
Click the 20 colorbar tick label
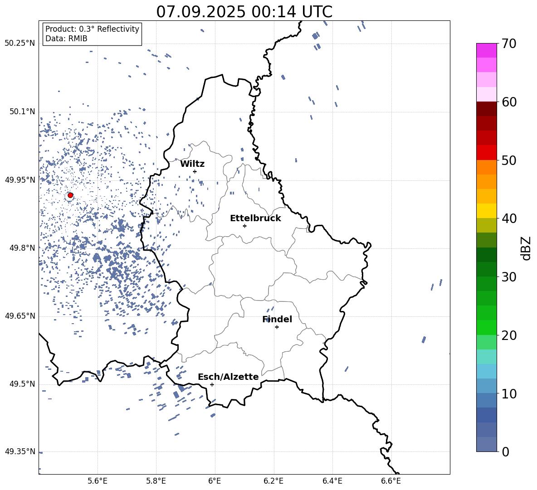[509, 335]
